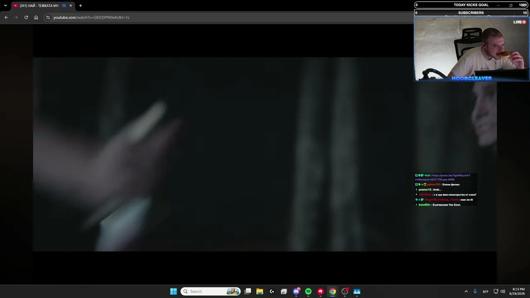Open network settings from the tray
This screenshot has width=530, height=298.
pyautogui.click(x=496, y=291)
